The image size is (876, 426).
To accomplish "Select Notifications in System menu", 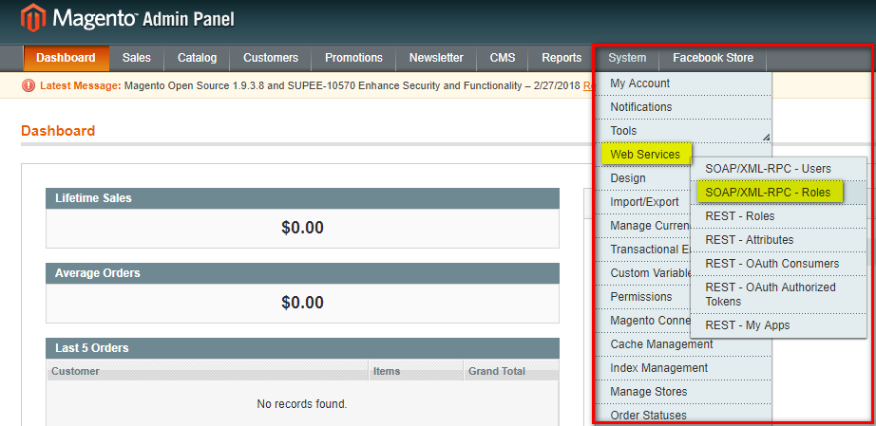I will click(x=640, y=107).
